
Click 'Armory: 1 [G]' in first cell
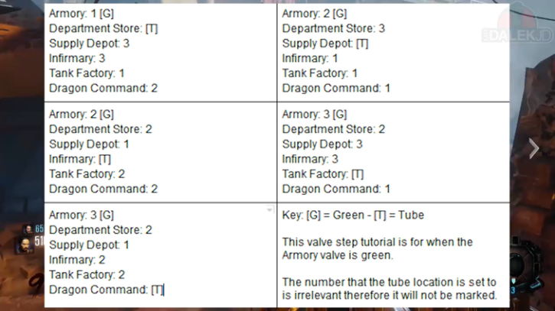[81, 14]
